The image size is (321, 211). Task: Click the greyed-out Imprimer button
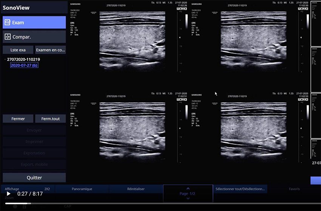click(34, 142)
